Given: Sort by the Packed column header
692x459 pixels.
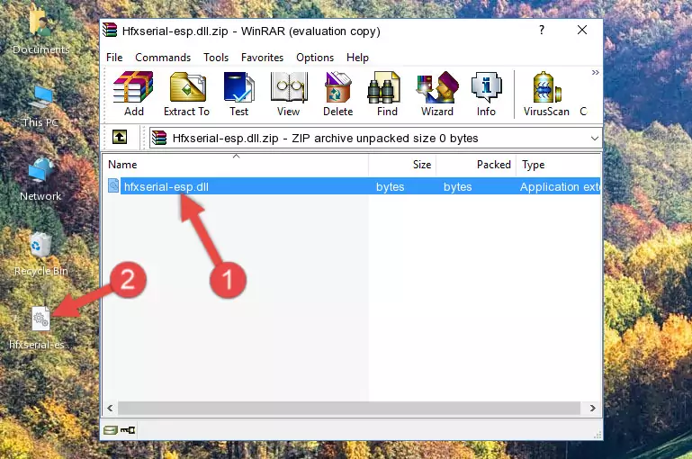Looking at the screenshot, I should [x=476, y=165].
